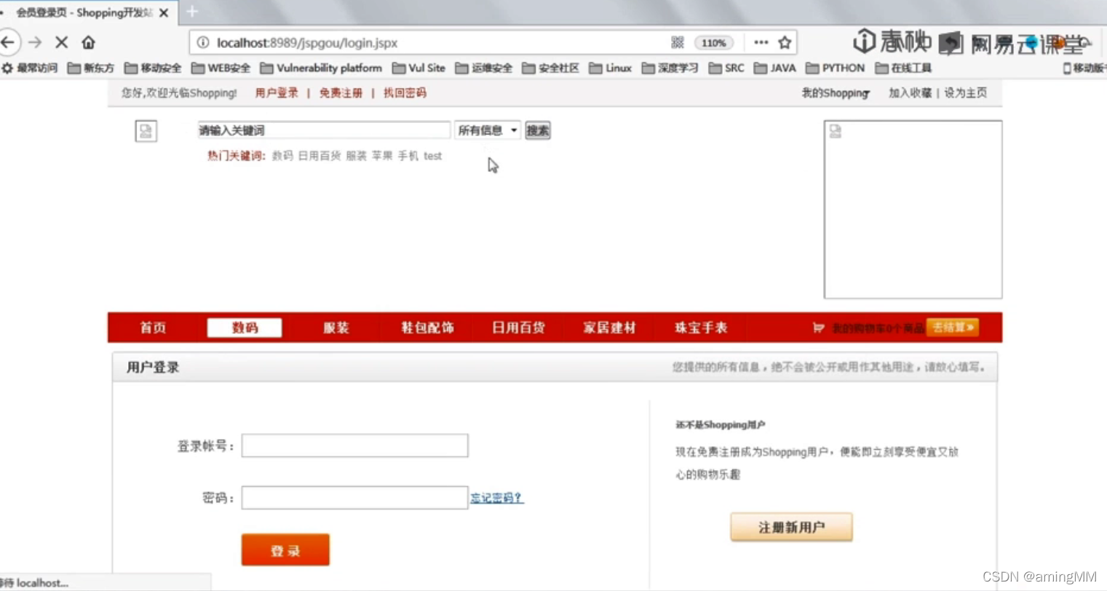Open the WEB安全 bookmark folder
This screenshot has width=1107, height=591.
(x=221, y=68)
